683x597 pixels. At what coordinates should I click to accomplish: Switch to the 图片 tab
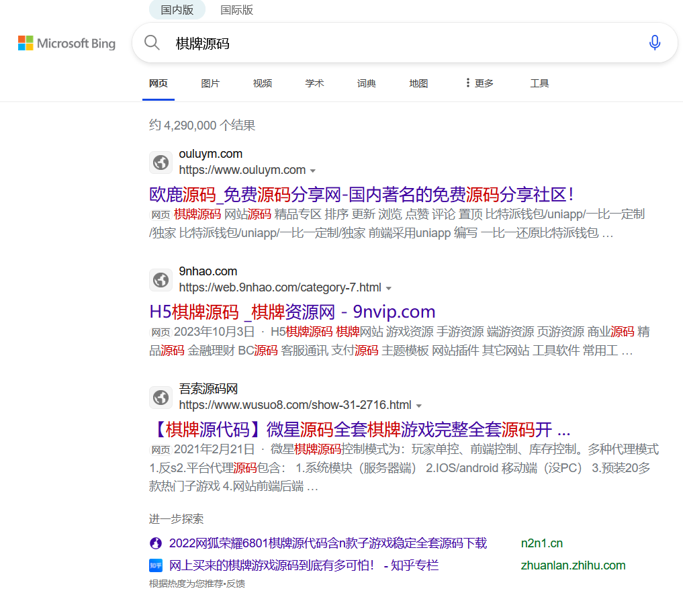click(x=210, y=83)
